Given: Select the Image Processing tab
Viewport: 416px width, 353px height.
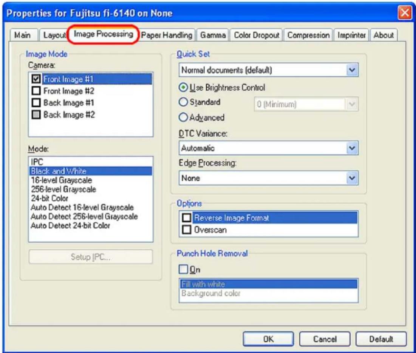Looking at the screenshot, I should coord(104,34).
